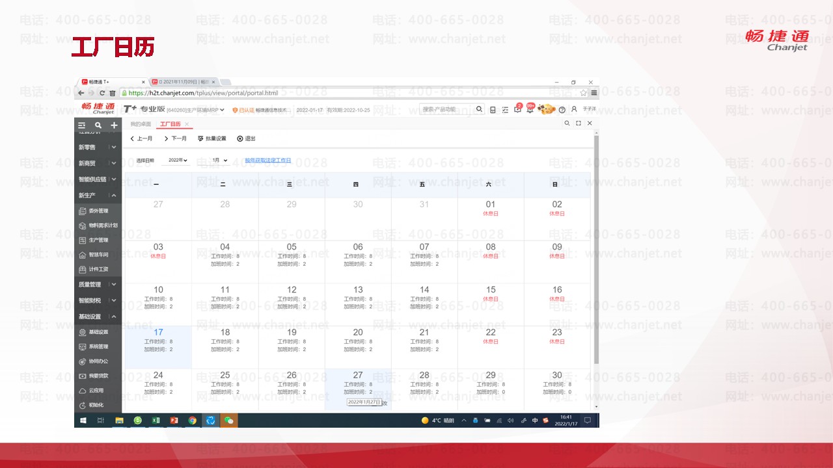Open 委外管理 in the sidebar
This screenshot has width=833, height=468.
[98, 211]
